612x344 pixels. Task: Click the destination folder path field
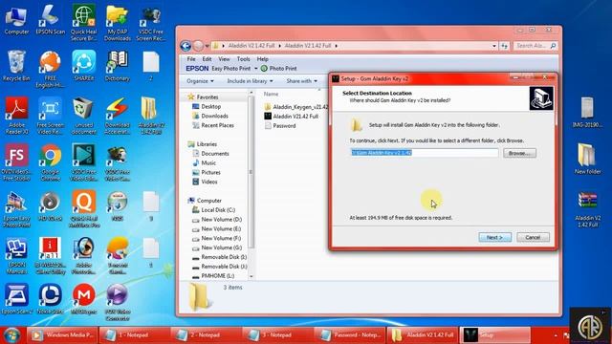(424, 153)
